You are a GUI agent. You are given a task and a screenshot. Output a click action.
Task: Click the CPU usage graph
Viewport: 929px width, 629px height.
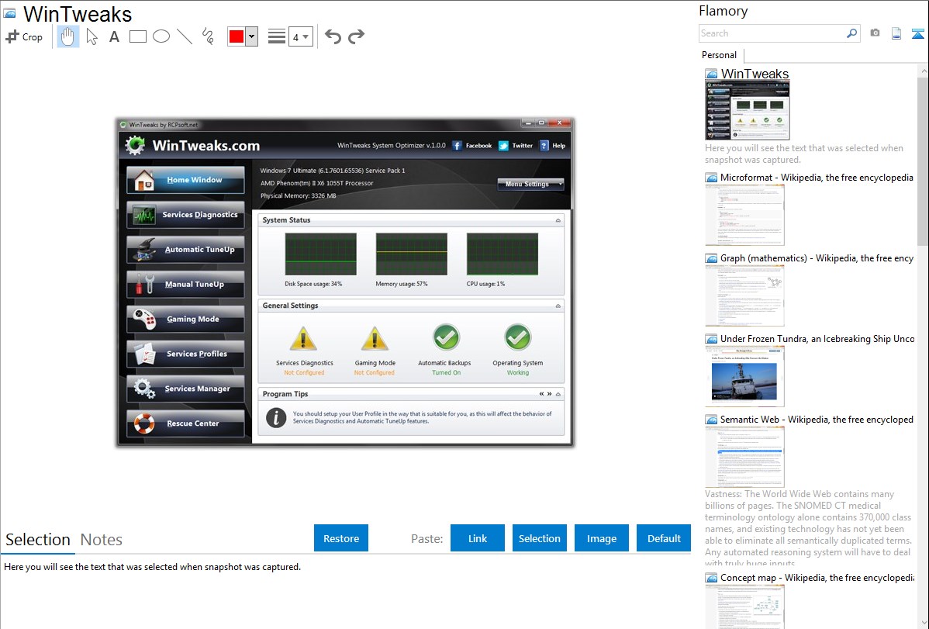tap(502, 254)
